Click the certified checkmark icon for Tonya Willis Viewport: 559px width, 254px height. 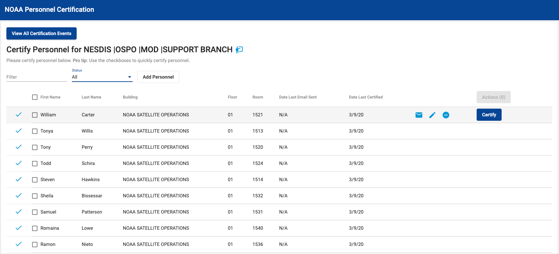[x=19, y=131]
